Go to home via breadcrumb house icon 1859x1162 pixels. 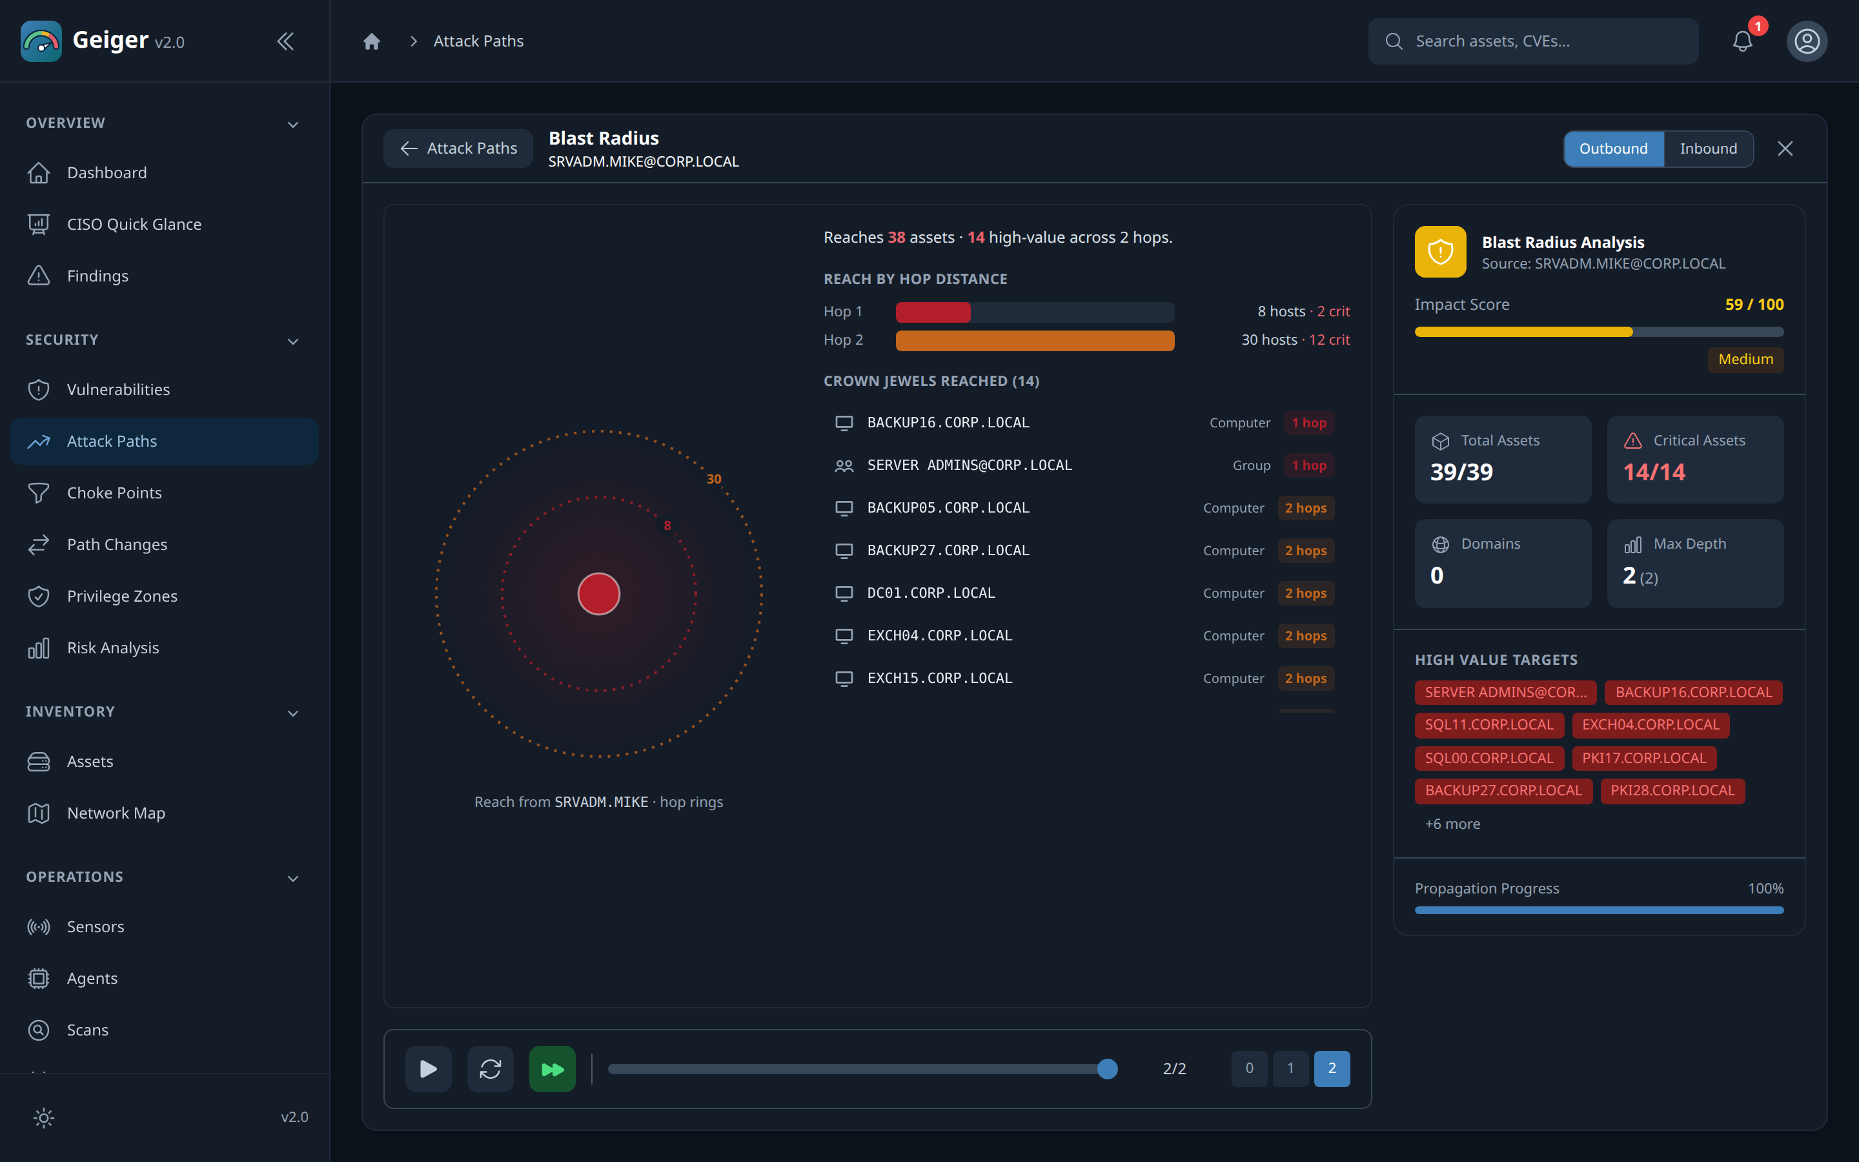click(372, 41)
